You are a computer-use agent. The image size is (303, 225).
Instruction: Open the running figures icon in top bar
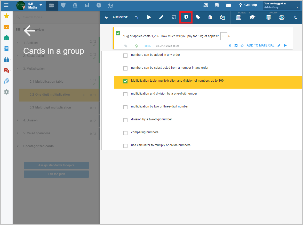(110, 5)
